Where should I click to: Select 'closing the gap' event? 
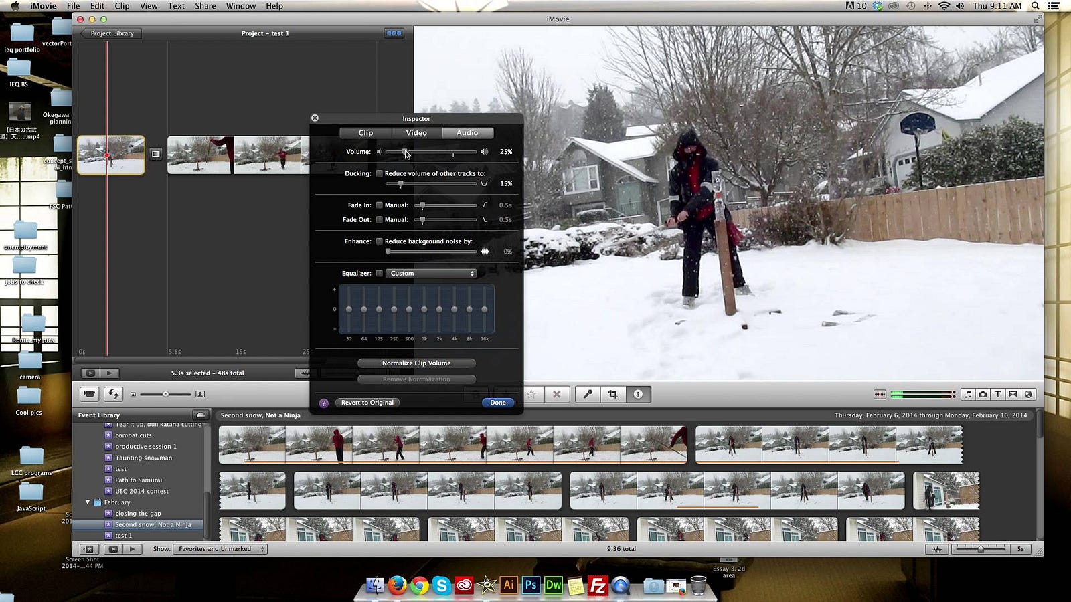click(x=138, y=514)
